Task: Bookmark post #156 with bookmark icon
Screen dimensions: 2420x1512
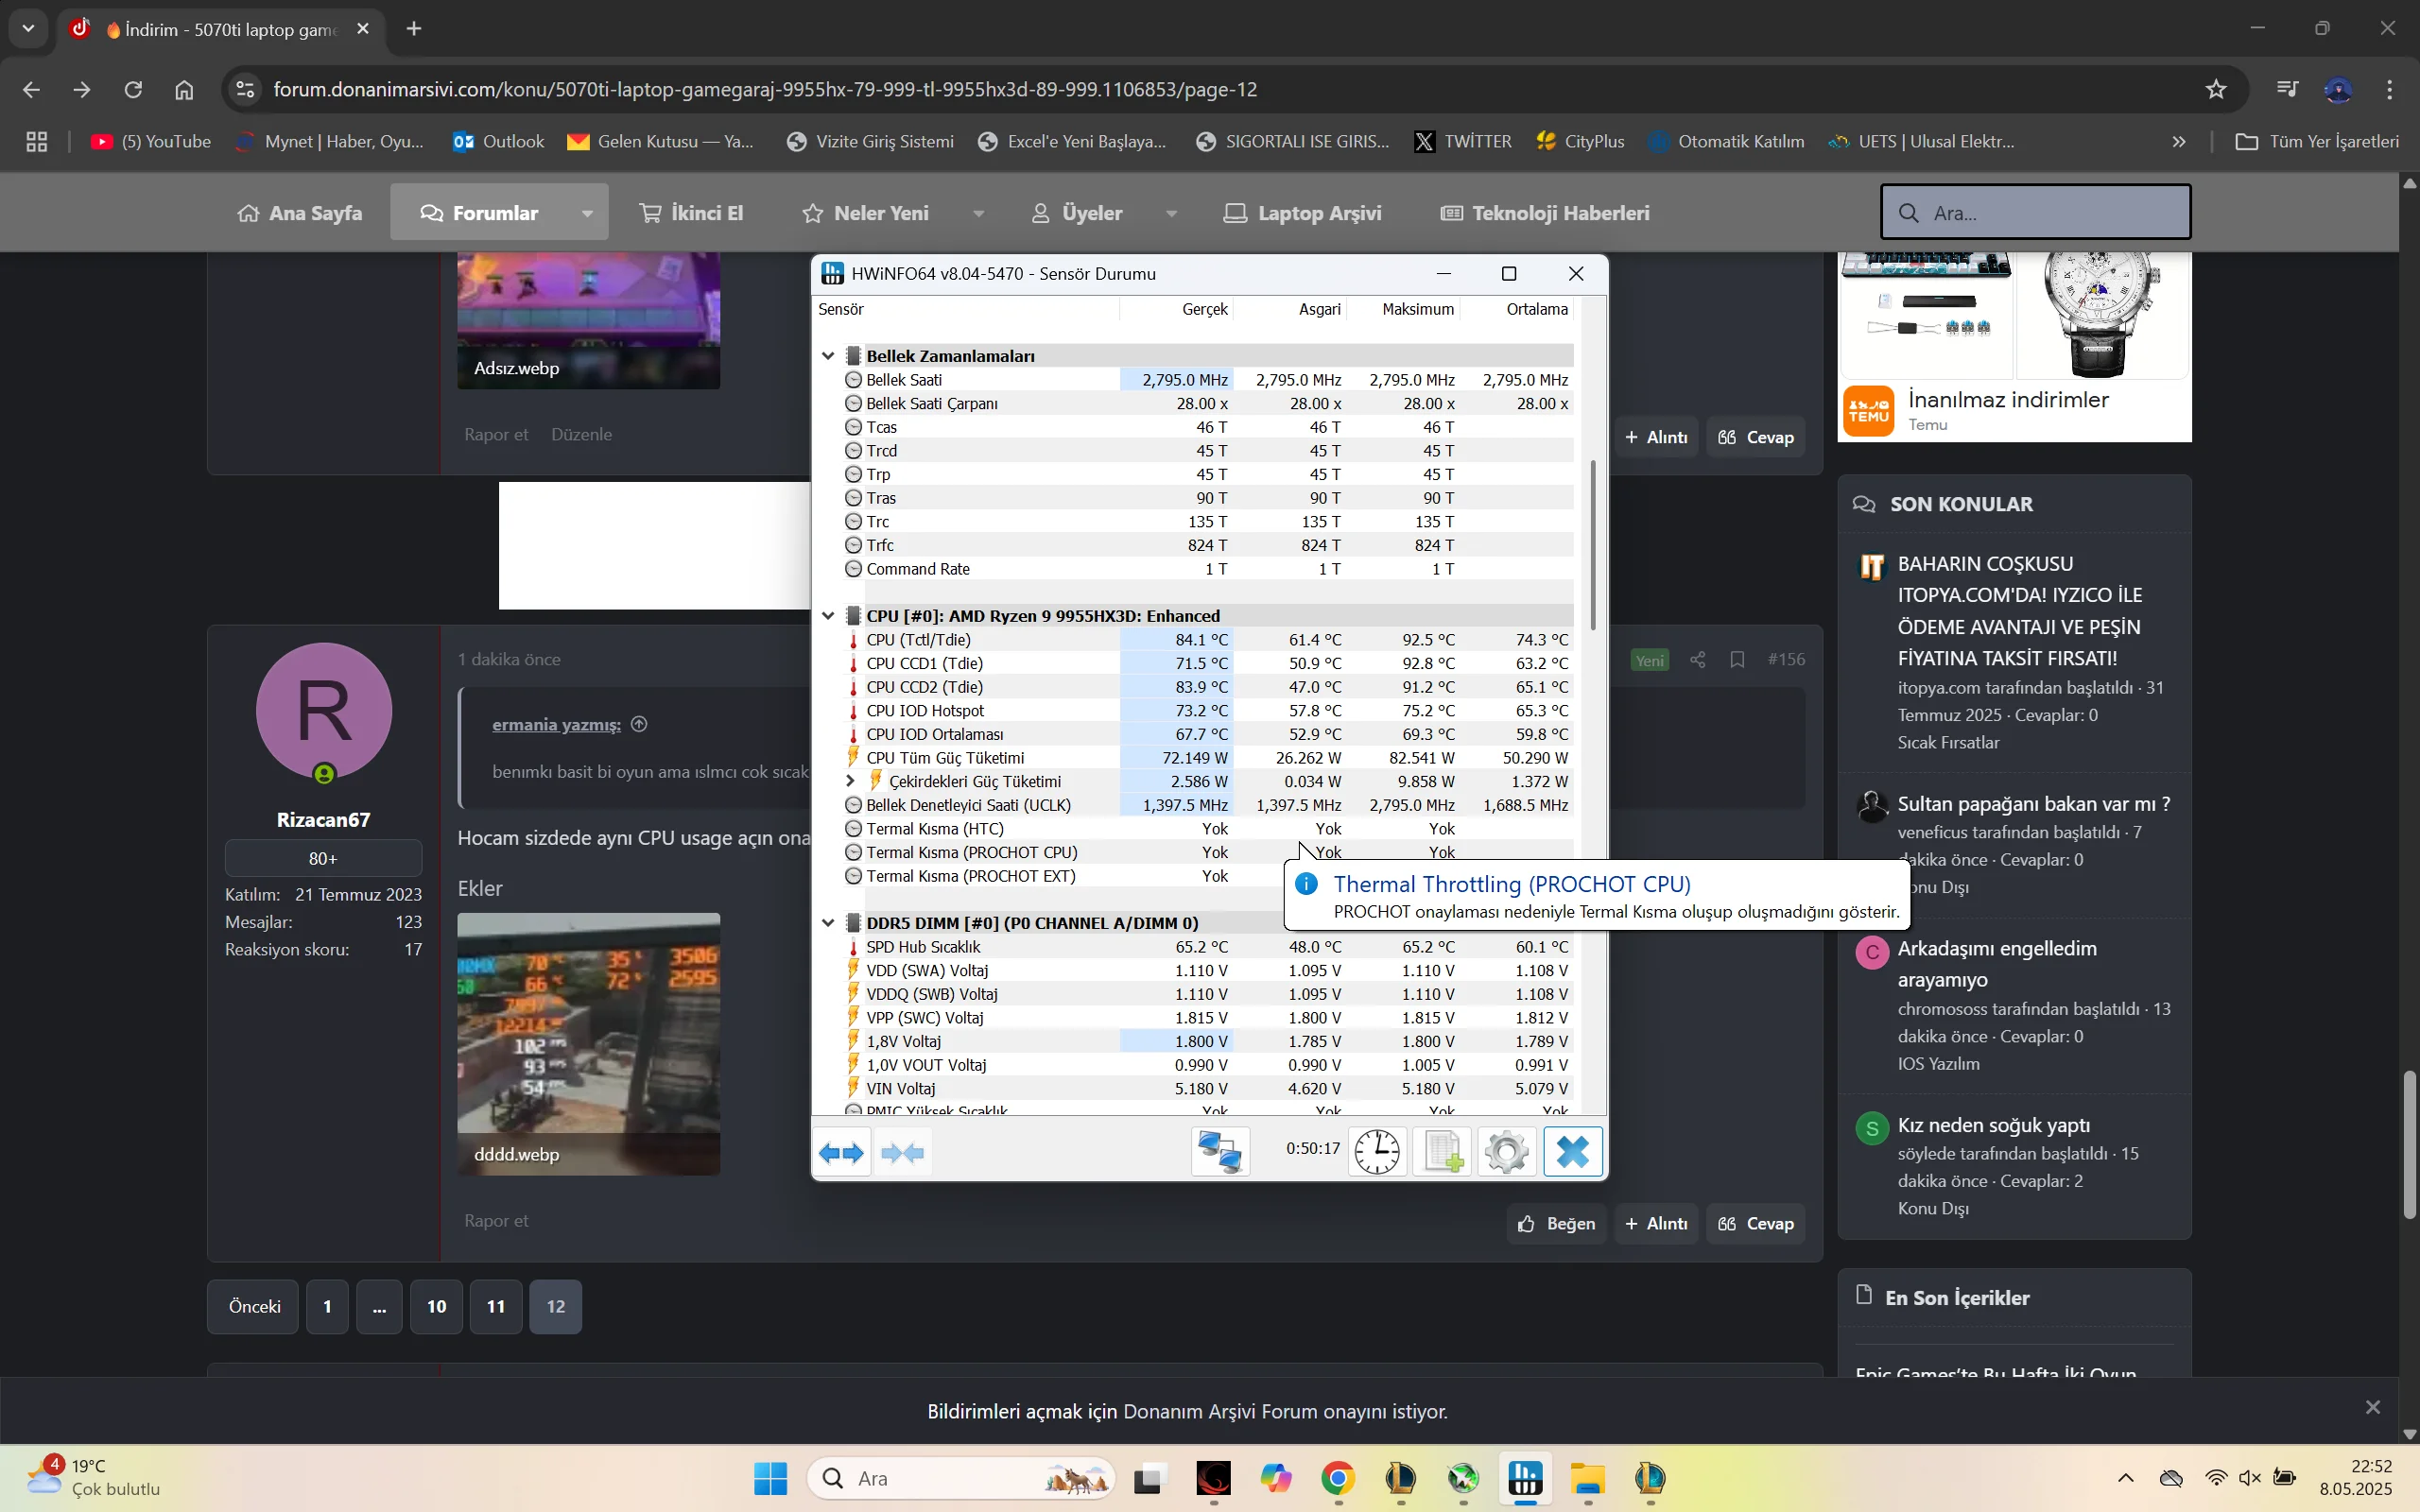Action: (x=1737, y=660)
